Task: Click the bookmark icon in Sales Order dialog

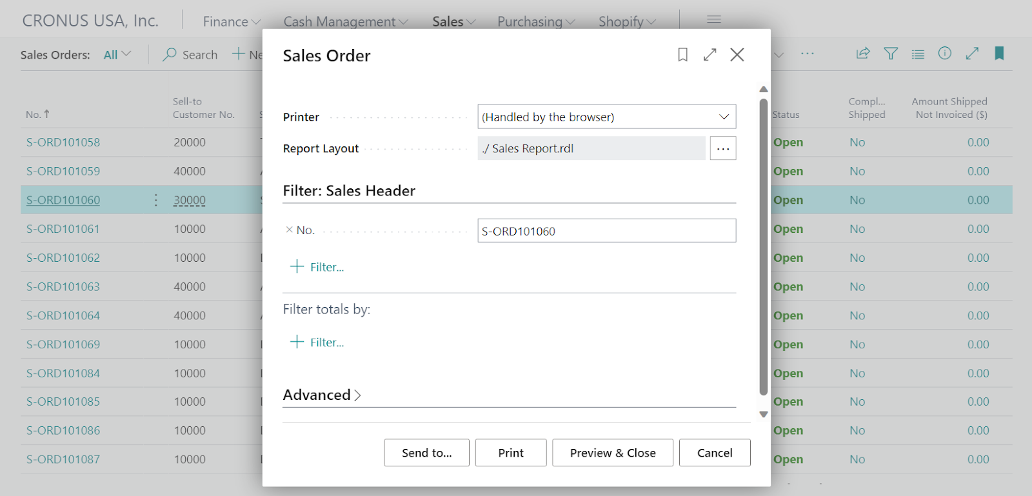Action: coord(682,55)
